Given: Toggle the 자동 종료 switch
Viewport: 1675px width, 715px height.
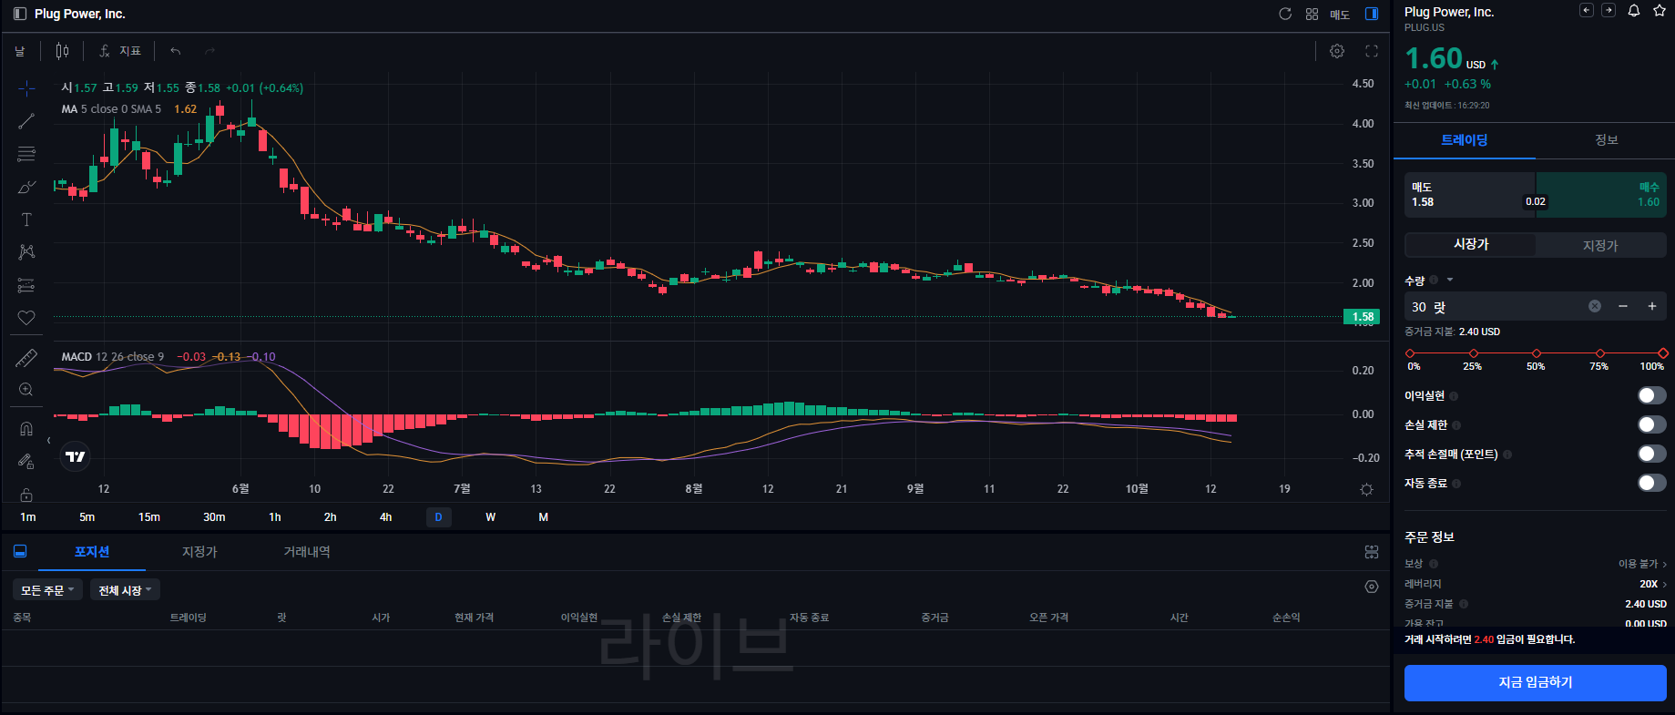Looking at the screenshot, I should 1652,483.
